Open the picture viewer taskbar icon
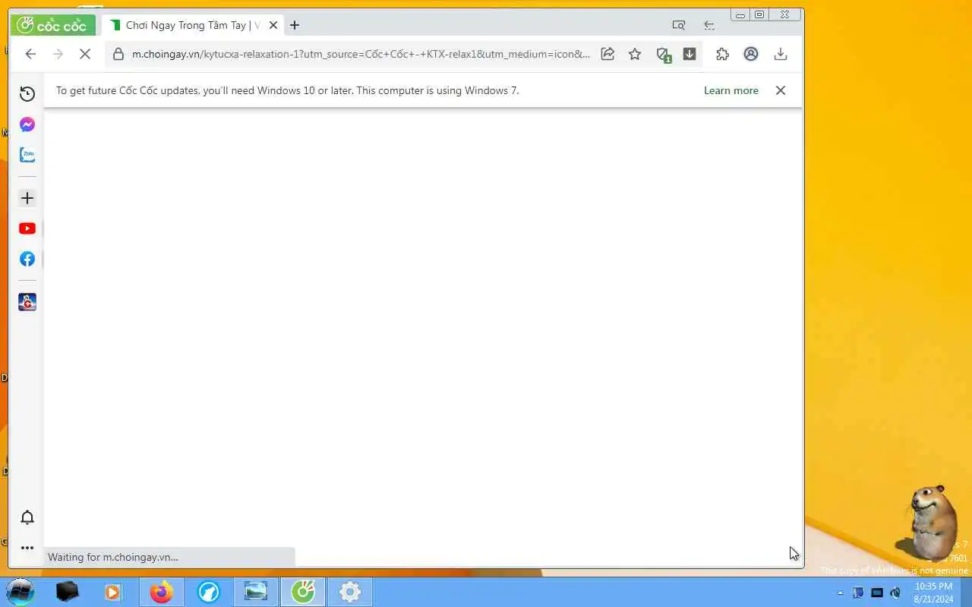The width and height of the screenshot is (972, 607). [x=256, y=591]
